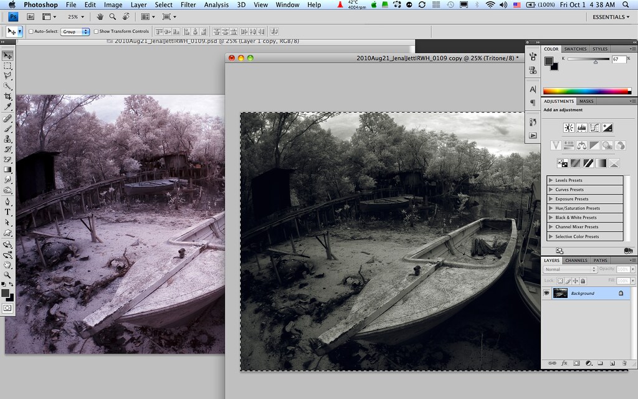
Task: Switch to the Styles tab
Action: coord(600,49)
